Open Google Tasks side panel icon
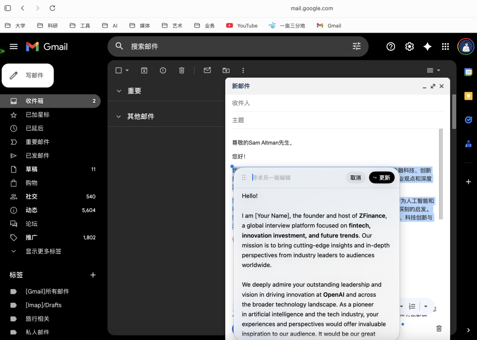This screenshot has height=340, width=477. pyautogui.click(x=469, y=120)
